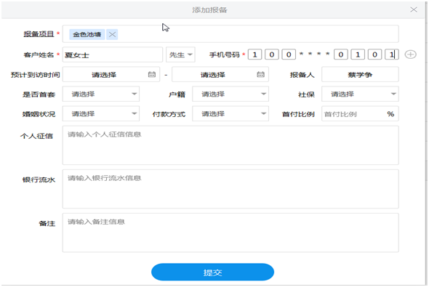Click the plus icon to add phone number
The height and width of the screenshot is (287, 429).
(410, 54)
